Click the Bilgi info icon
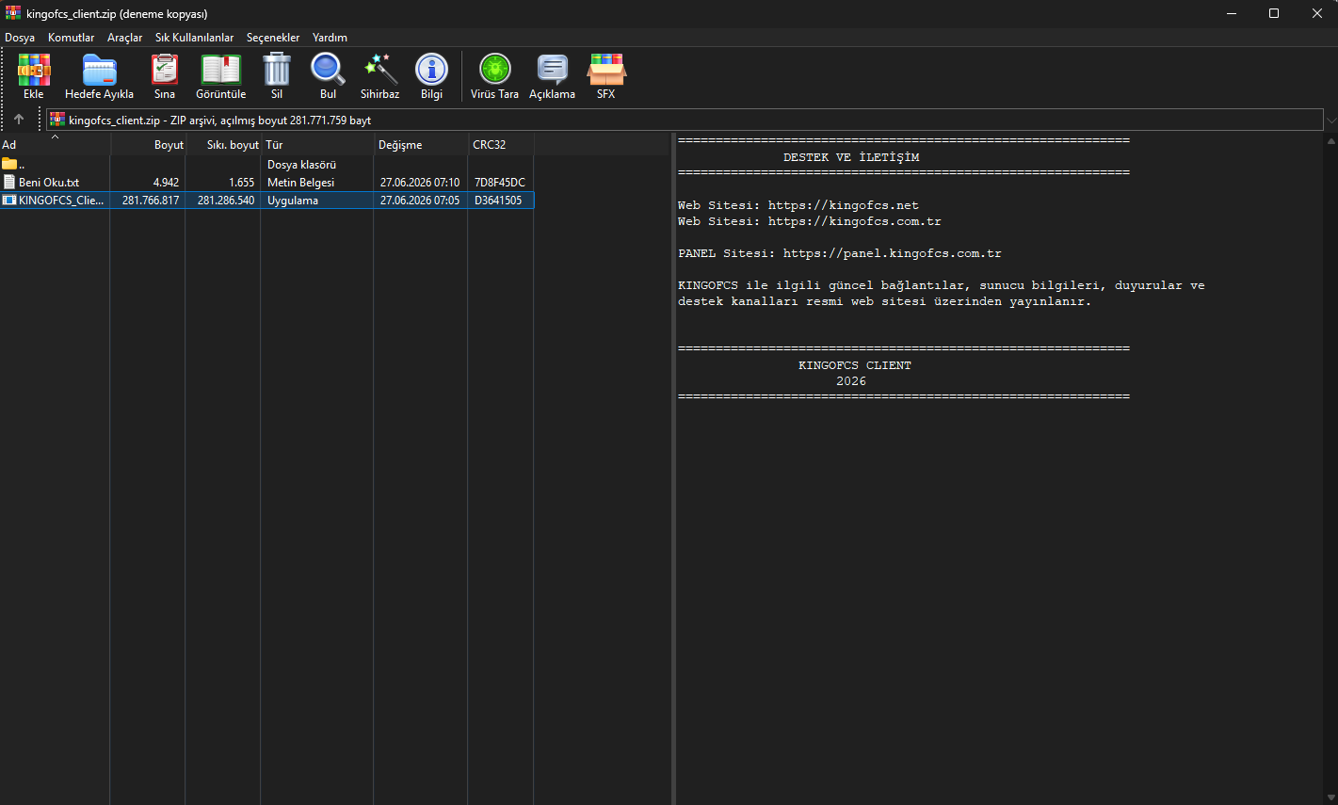 tap(431, 71)
